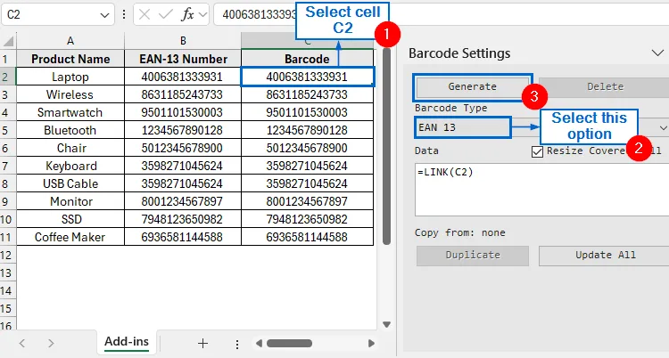Select column B cell 8631185243733
The width and height of the screenshot is (669, 358).
(183, 94)
